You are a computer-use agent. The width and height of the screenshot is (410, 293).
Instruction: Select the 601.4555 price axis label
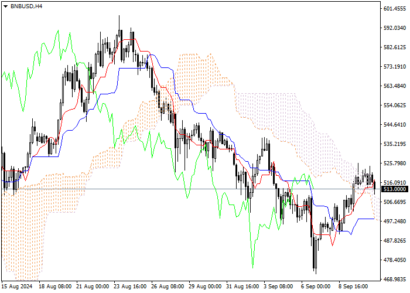395,9
